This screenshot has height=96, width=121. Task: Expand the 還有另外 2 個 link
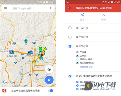tap(86, 67)
